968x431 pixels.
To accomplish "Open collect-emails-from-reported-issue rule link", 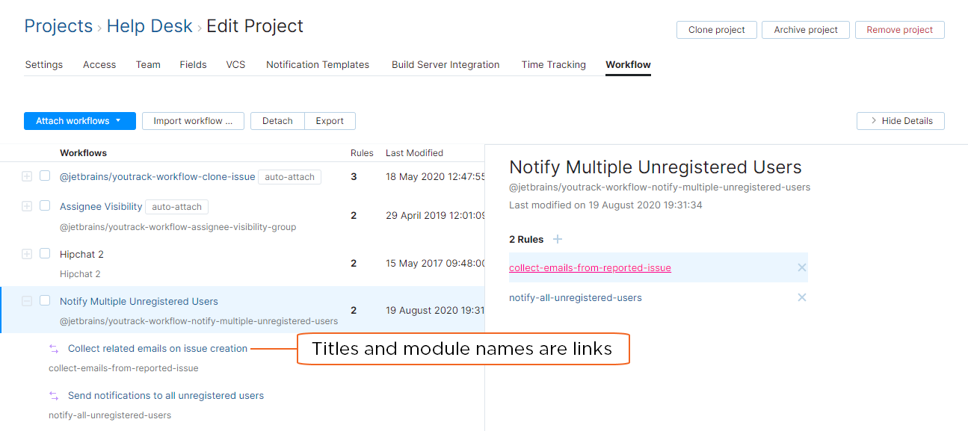I will point(590,267).
